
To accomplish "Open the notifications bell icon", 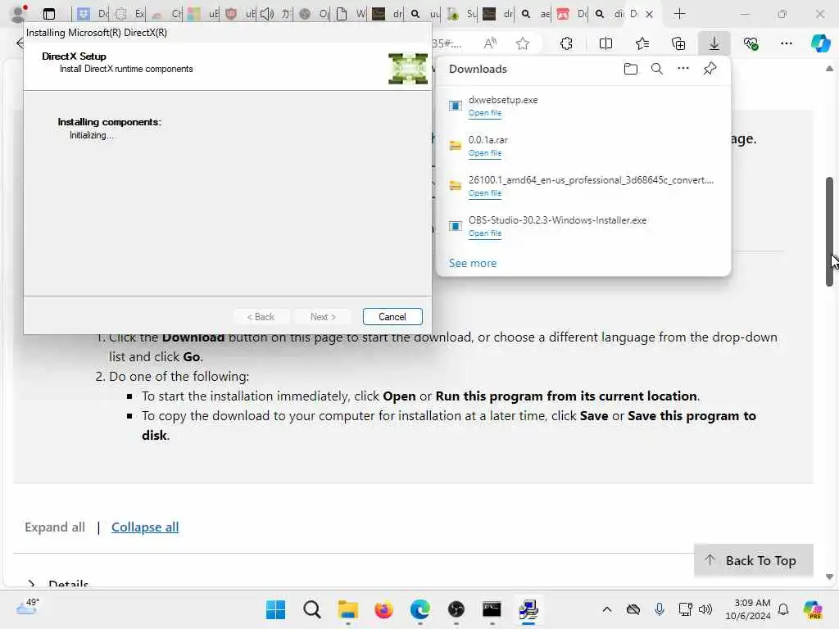I will tap(783, 609).
